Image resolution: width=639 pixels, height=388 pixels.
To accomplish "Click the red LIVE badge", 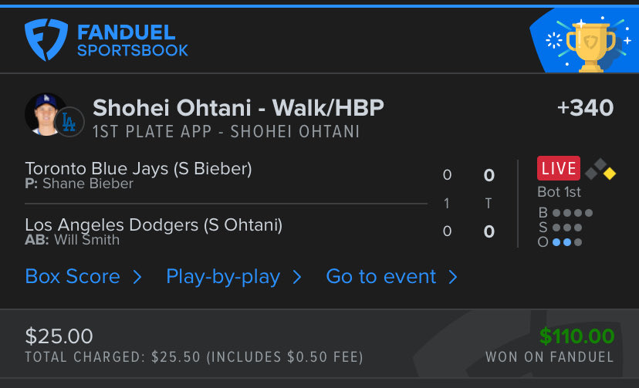I will click(558, 168).
